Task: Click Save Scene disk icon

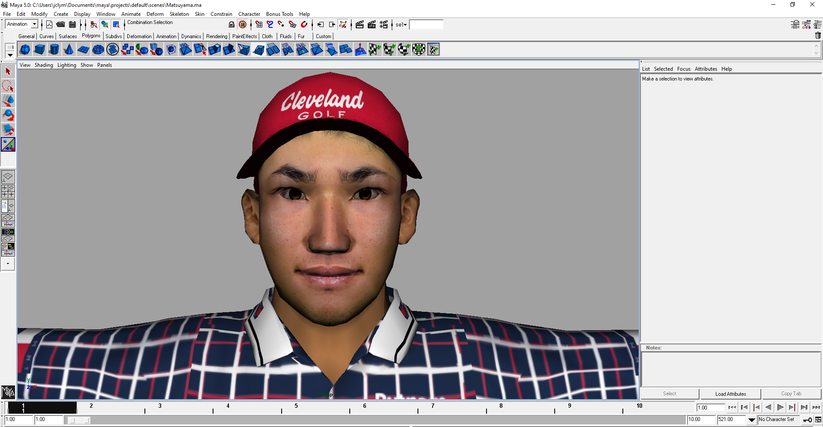Action: 72,24
